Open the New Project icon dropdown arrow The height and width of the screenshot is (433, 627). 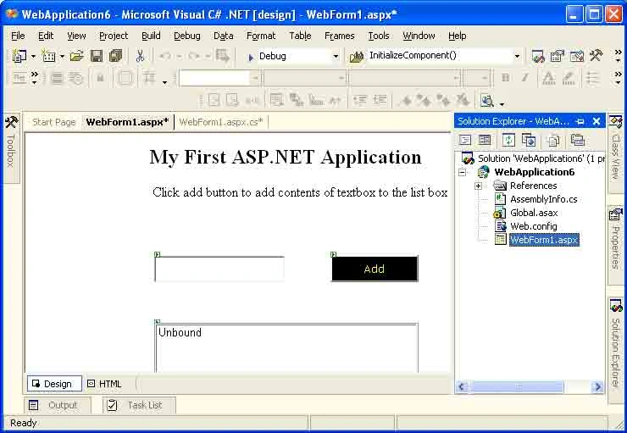tap(33, 57)
